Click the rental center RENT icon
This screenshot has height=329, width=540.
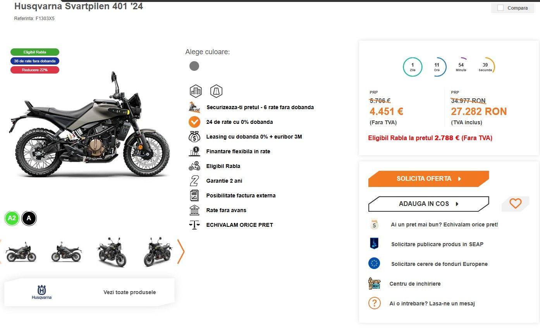tap(374, 283)
